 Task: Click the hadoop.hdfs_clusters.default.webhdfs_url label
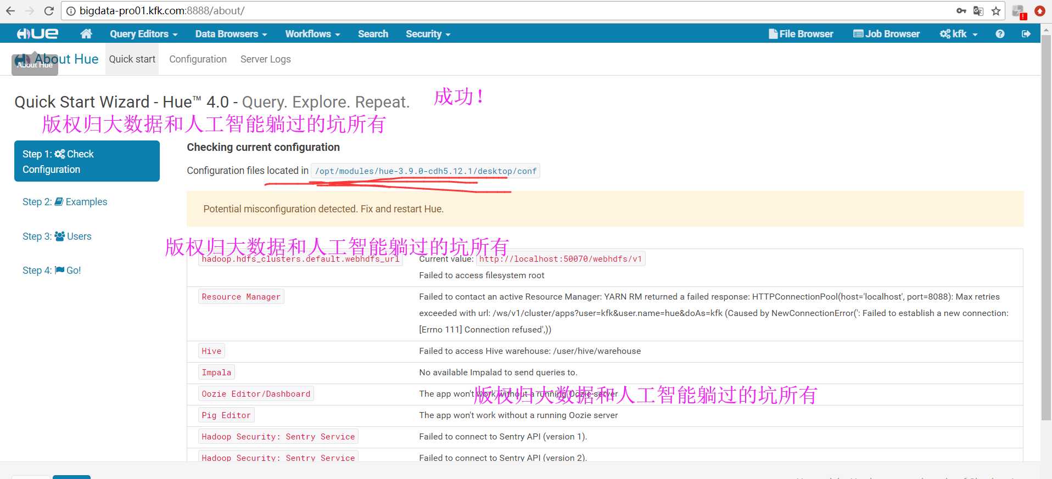point(300,259)
